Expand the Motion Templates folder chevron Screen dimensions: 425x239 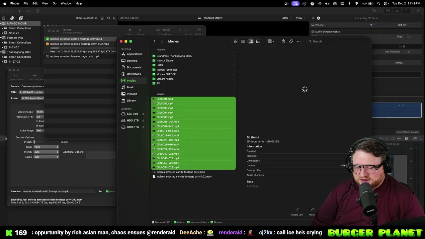click(x=234, y=70)
